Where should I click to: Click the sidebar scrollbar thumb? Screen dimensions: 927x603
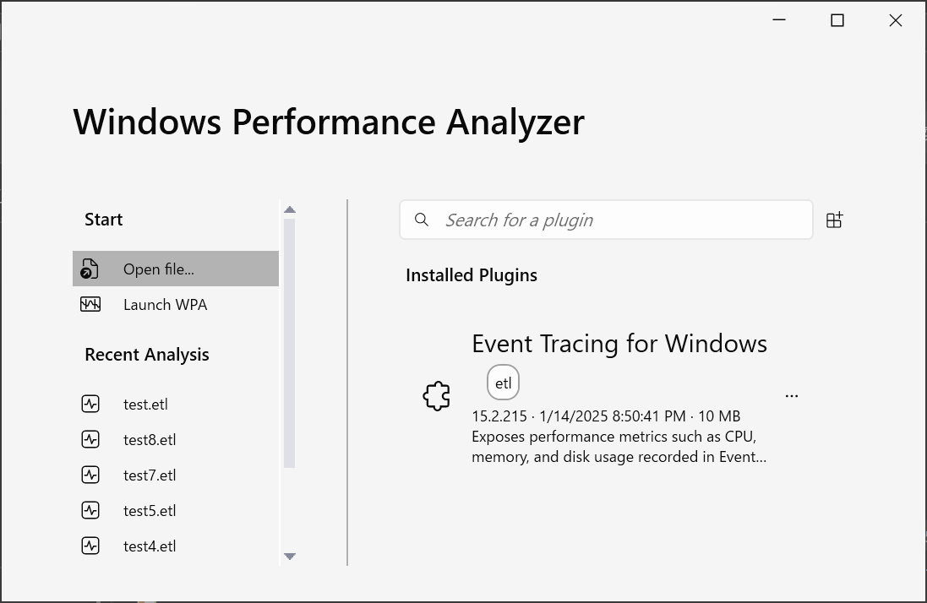tap(289, 342)
